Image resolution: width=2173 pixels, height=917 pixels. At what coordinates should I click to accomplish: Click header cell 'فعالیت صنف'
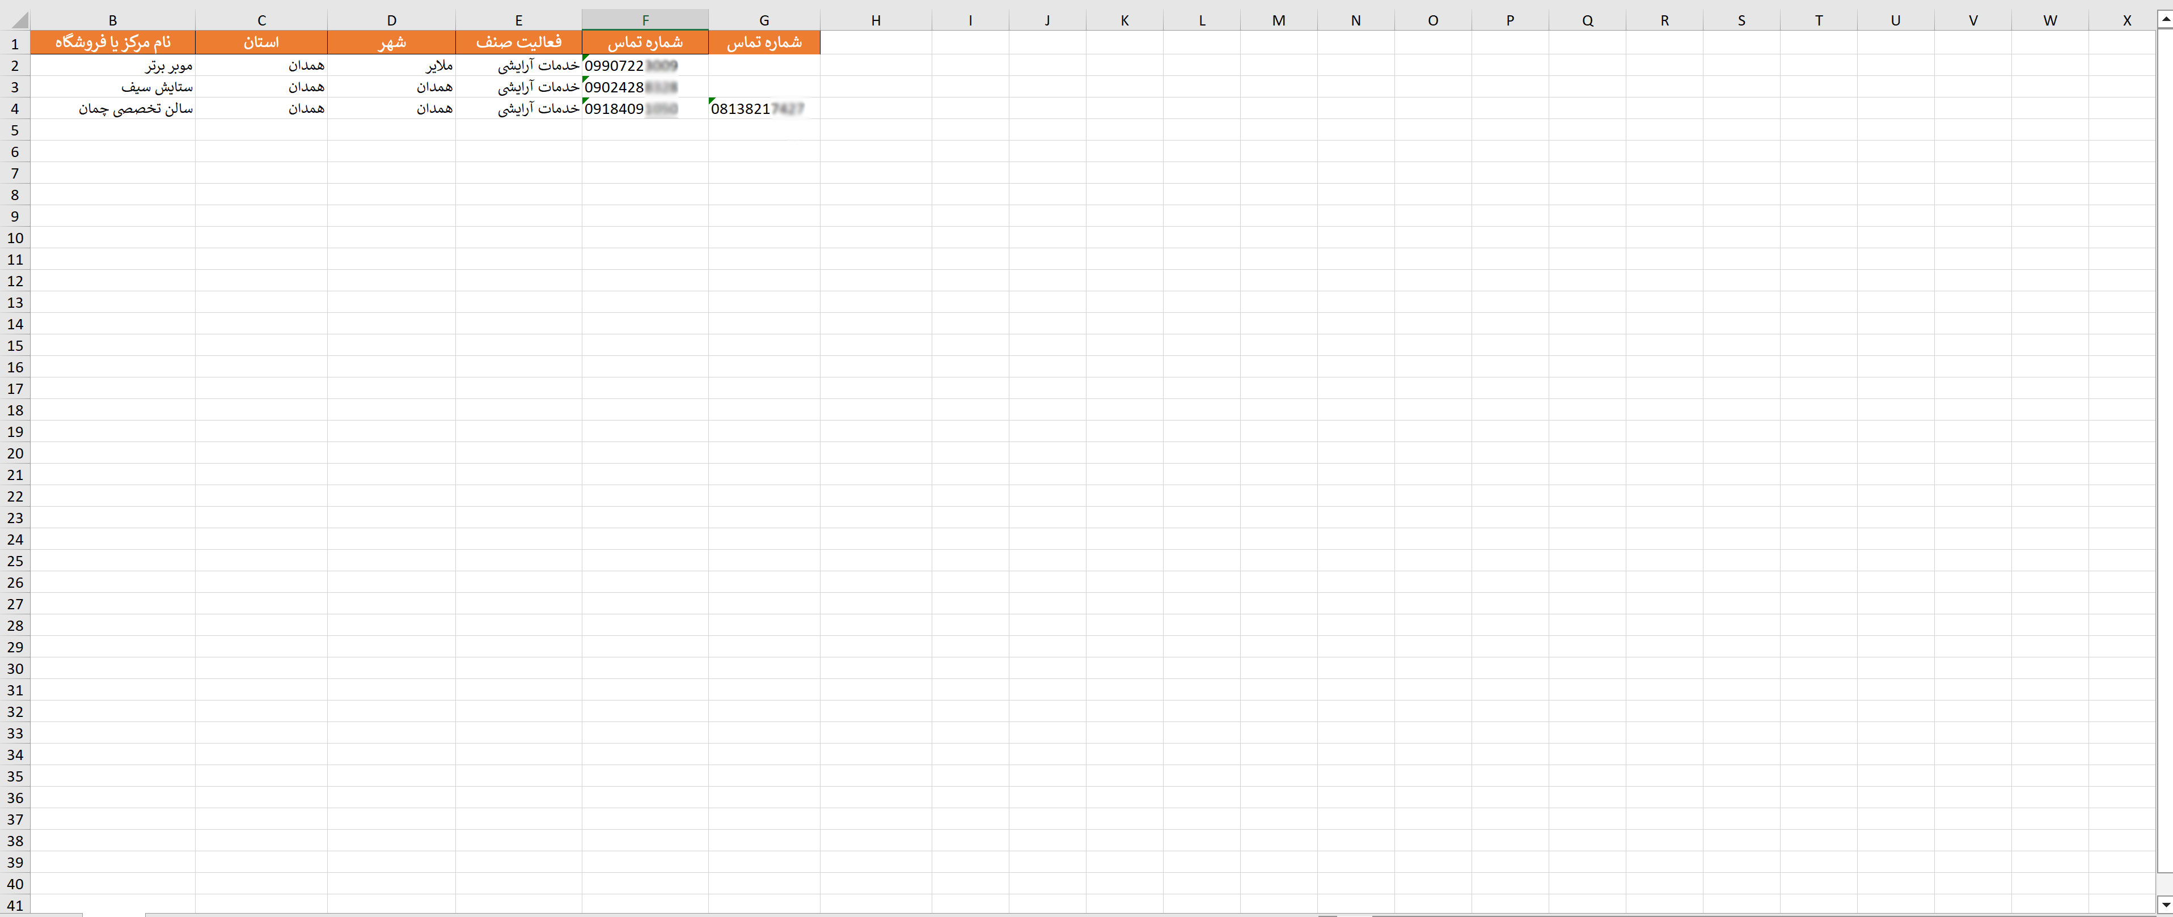(x=519, y=43)
